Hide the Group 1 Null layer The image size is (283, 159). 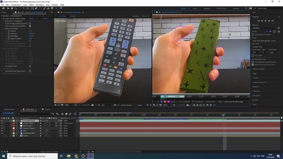(2, 123)
